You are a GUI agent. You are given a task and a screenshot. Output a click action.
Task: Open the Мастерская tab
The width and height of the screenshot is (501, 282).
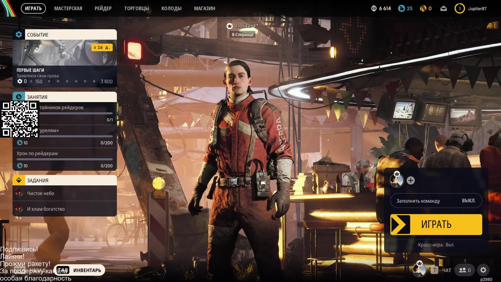click(x=68, y=8)
